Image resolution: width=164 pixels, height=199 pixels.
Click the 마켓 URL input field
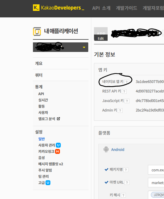tap(156, 182)
